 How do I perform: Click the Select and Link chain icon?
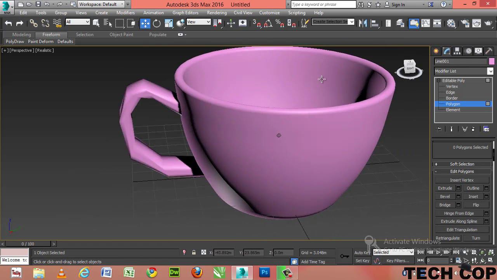(x=34, y=23)
